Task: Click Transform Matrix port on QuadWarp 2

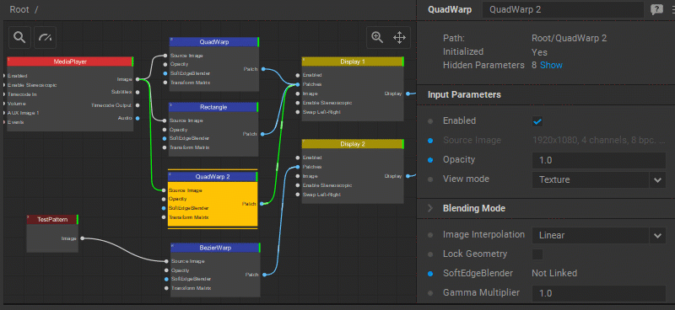Action: (x=164, y=217)
